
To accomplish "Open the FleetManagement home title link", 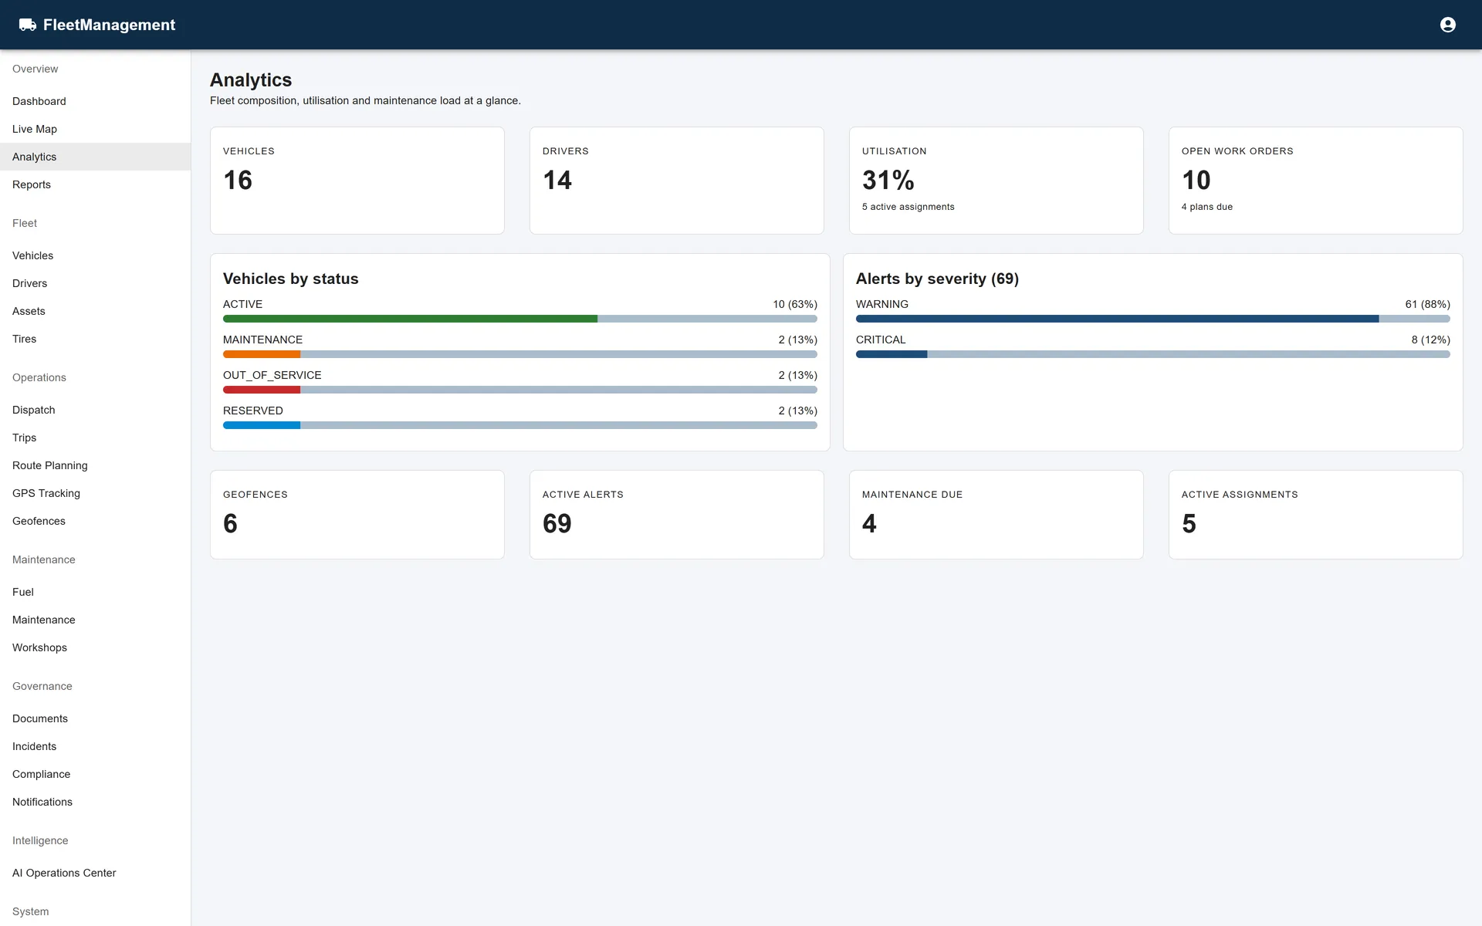I will [109, 25].
